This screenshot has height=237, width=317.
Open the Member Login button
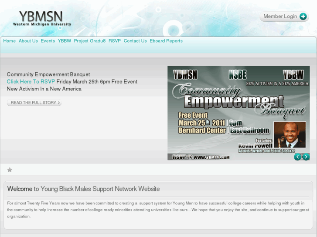284,17
